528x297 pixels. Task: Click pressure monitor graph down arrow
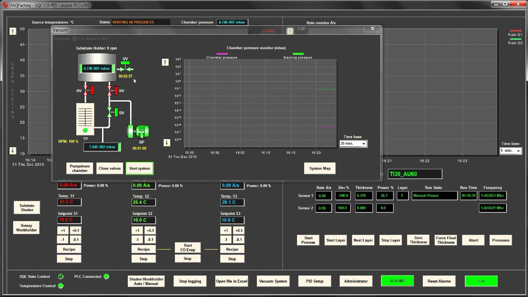167,143
